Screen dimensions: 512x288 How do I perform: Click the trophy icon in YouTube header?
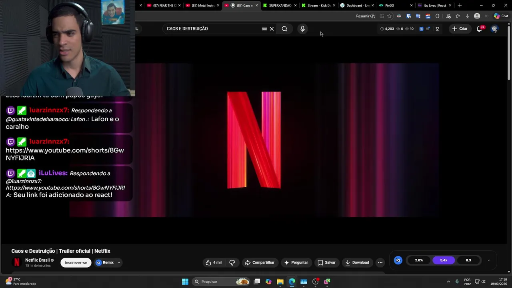click(437, 29)
